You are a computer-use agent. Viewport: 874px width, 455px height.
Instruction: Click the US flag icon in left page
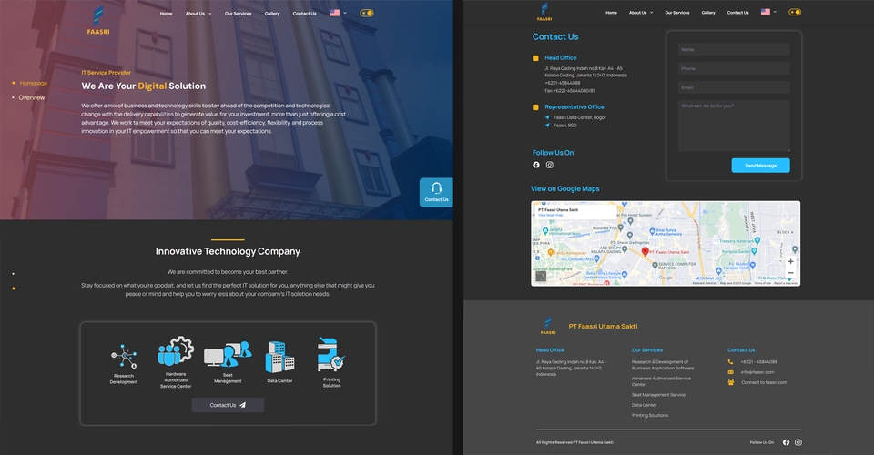[334, 13]
